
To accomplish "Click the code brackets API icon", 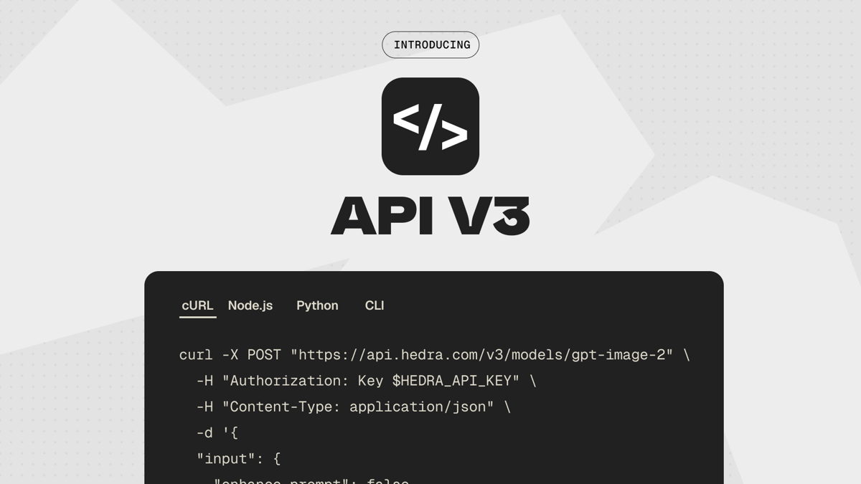I will 430,126.
